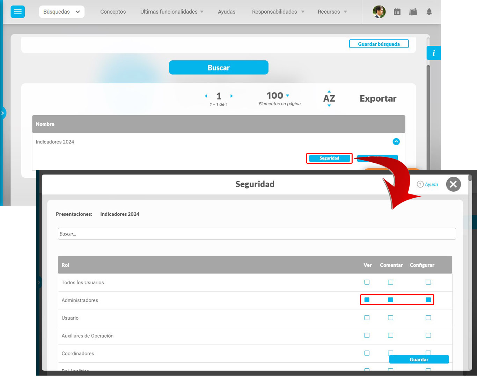Enable Ver for Todos los Usuarios
This screenshot has height=384, width=477.
point(367,282)
